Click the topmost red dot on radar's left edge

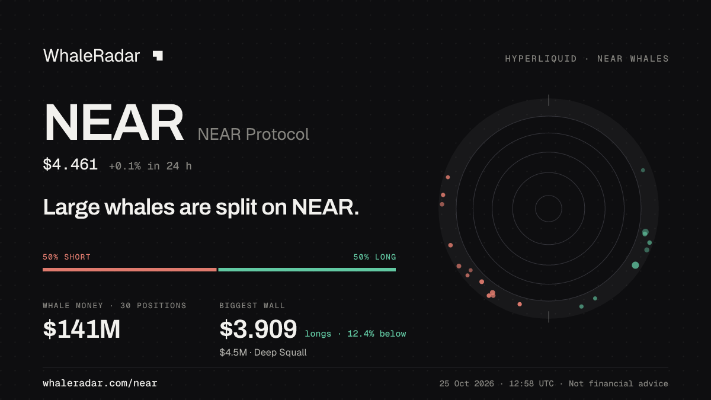(x=448, y=177)
